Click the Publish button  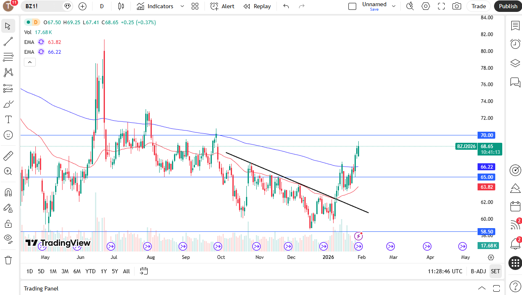[508, 6]
